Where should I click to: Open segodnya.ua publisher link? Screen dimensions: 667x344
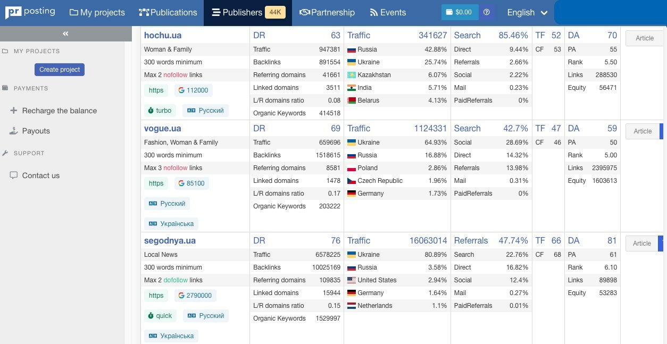click(170, 241)
